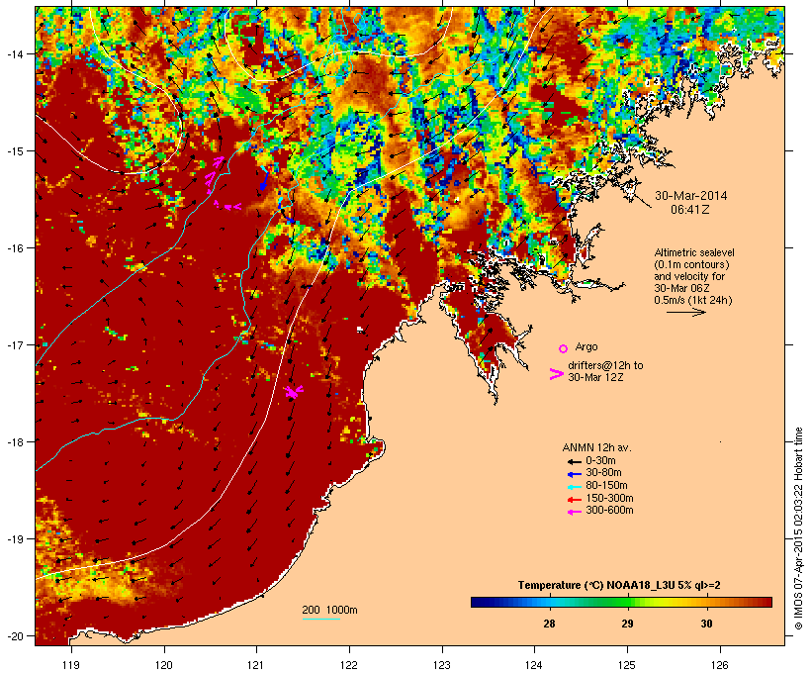Click the blue current arrow near 15.3S 121E
Viewport: 811px width, 673px height.
tap(263, 181)
